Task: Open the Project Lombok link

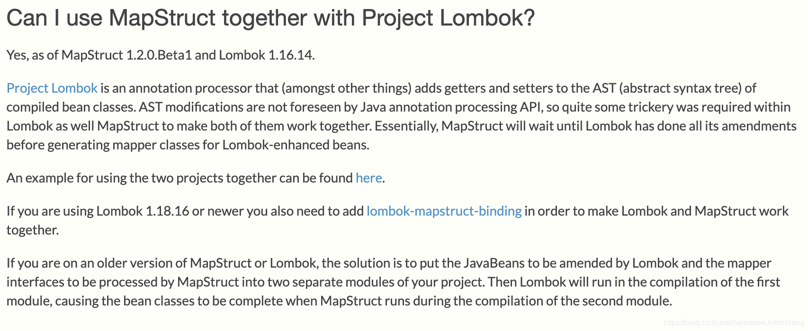Action: point(52,88)
